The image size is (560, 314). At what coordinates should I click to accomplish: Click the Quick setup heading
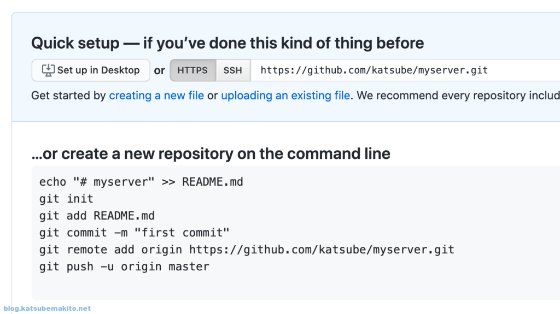point(227,43)
